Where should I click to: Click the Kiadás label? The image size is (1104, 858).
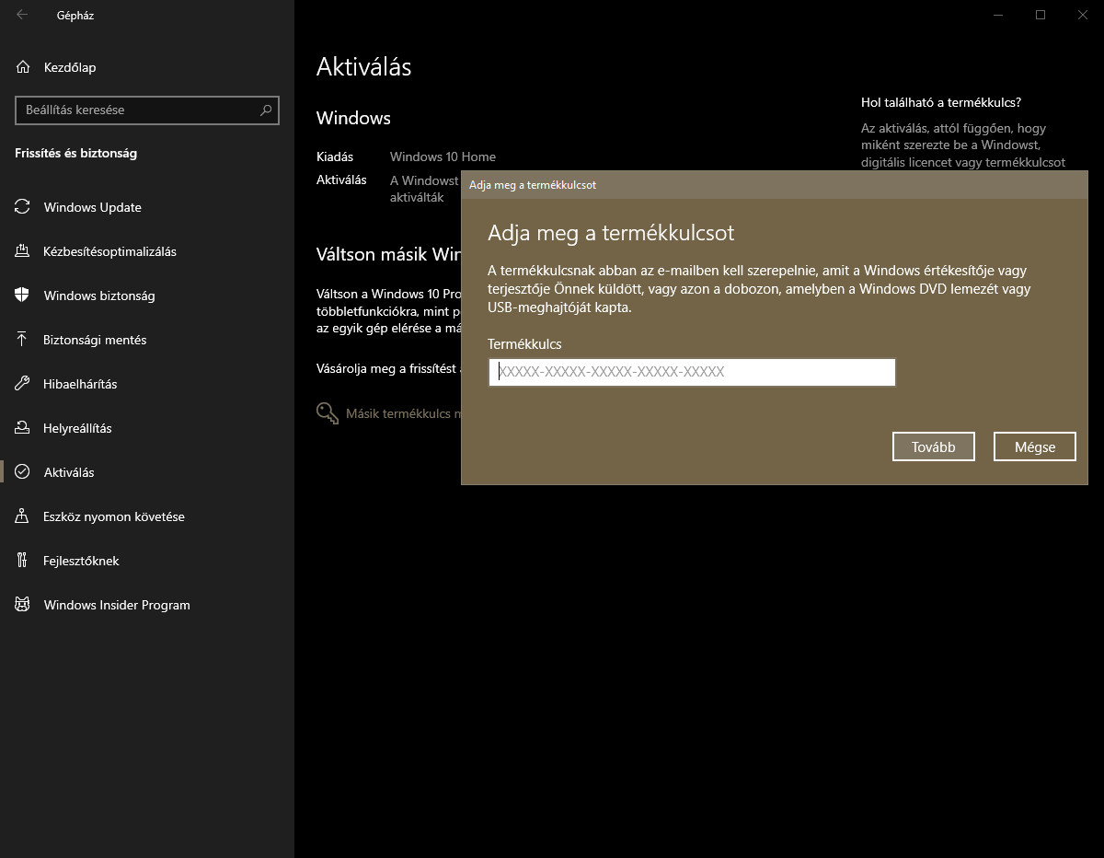335,157
